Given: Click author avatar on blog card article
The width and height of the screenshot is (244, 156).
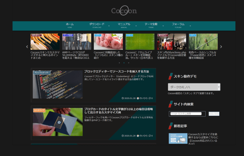Looking at the screenshot, I should [138, 136].
